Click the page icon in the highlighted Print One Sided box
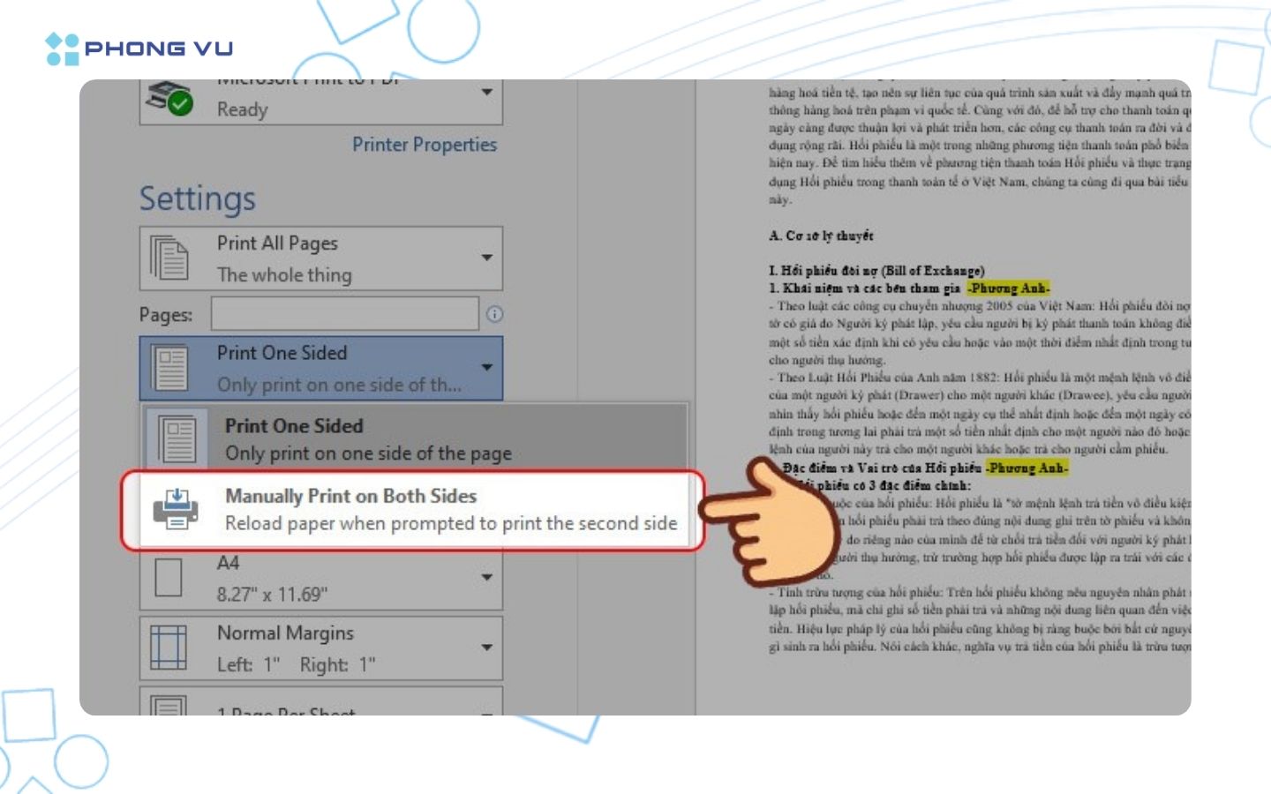The height and width of the screenshot is (794, 1271). coord(169,368)
